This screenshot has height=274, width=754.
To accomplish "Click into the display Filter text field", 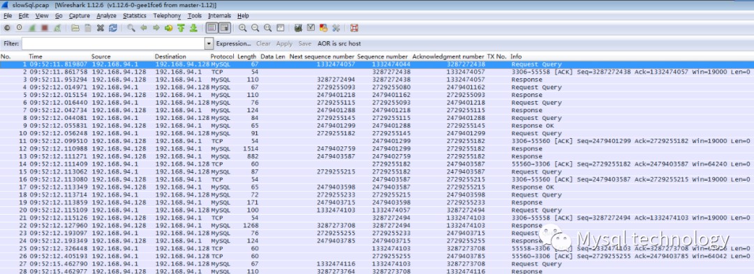I will click(x=113, y=44).
